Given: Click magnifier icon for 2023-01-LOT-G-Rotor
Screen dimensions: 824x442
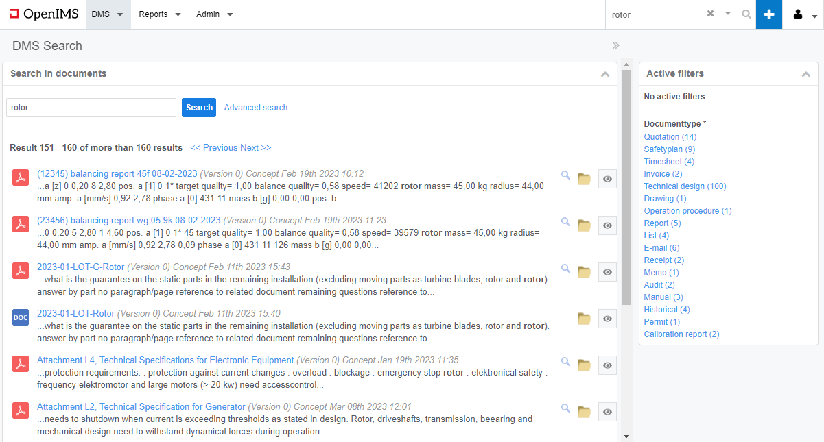Looking at the screenshot, I should pos(565,269).
